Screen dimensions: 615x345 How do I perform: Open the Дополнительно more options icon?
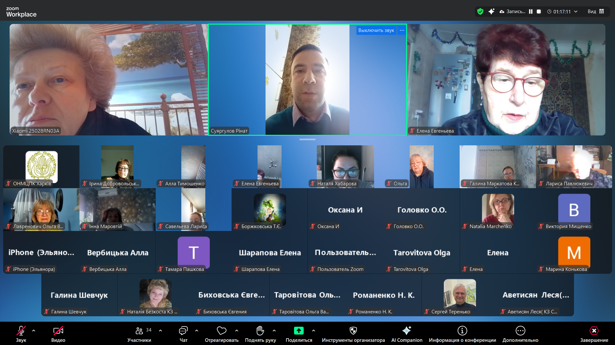(x=520, y=331)
